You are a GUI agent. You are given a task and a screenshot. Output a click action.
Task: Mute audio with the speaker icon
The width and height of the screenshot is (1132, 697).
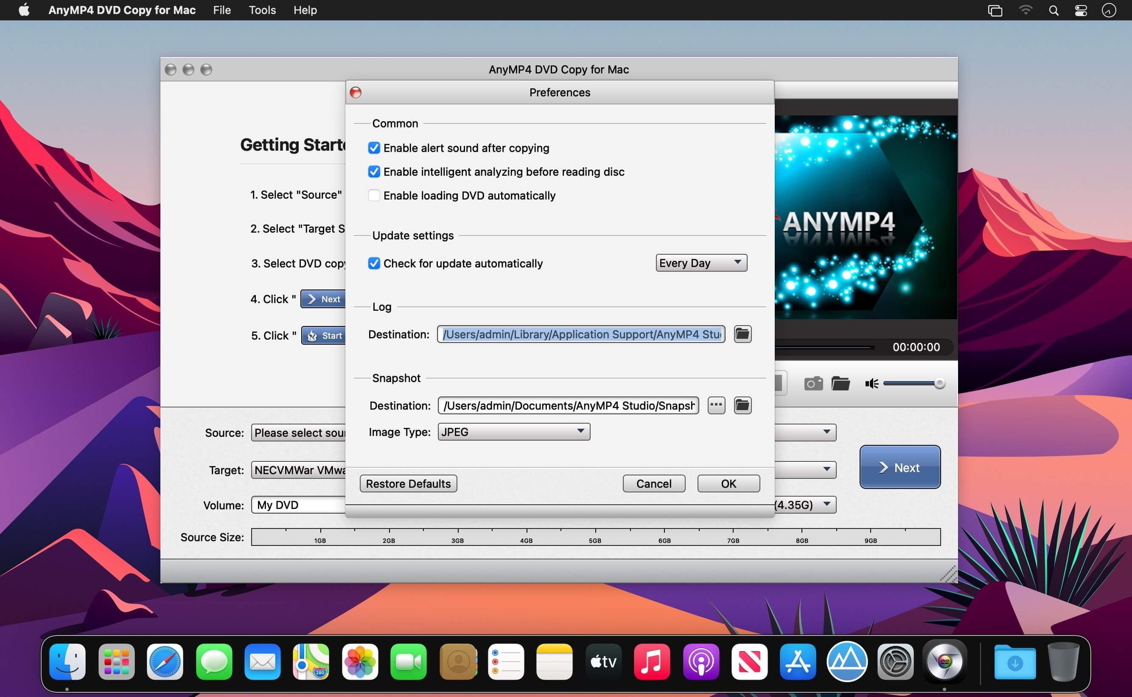point(871,384)
